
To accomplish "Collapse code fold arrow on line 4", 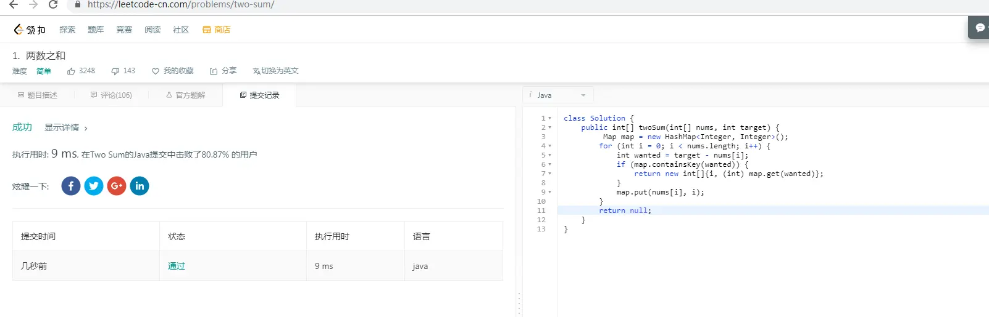I will (550, 146).
